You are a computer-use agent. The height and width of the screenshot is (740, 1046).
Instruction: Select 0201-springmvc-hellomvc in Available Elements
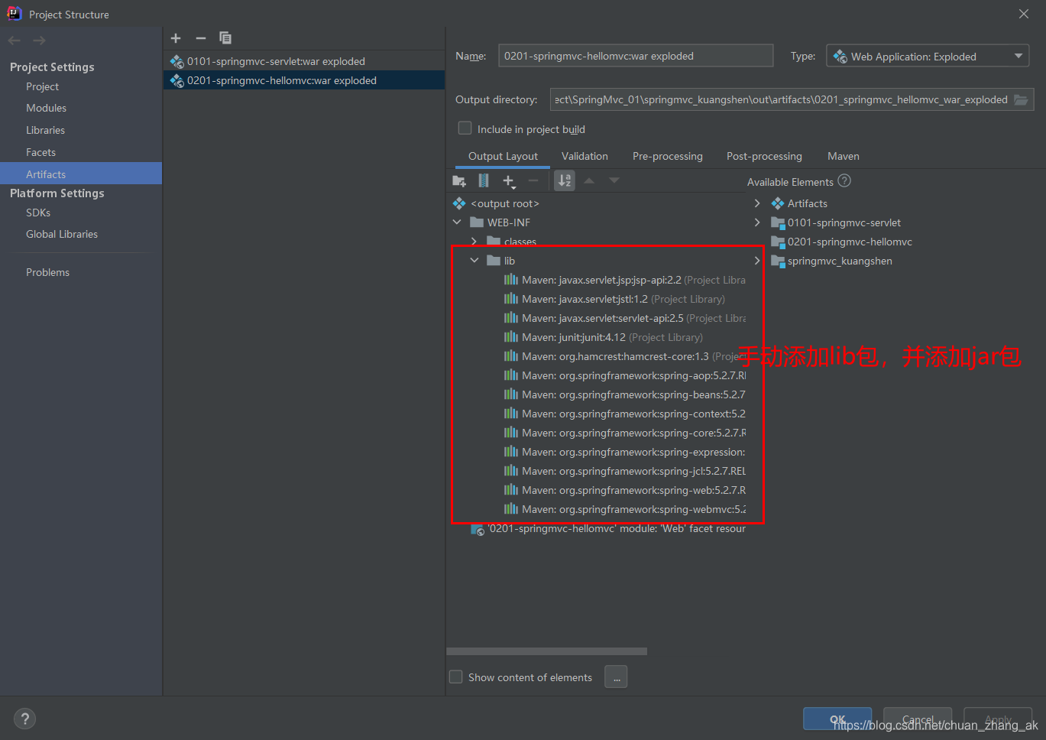point(841,242)
